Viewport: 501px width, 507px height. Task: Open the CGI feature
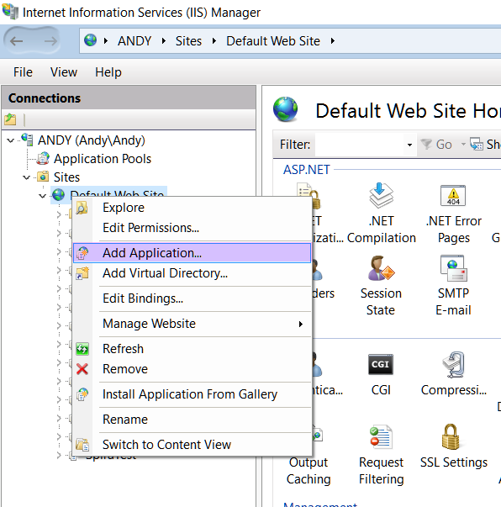click(x=381, y=374)
